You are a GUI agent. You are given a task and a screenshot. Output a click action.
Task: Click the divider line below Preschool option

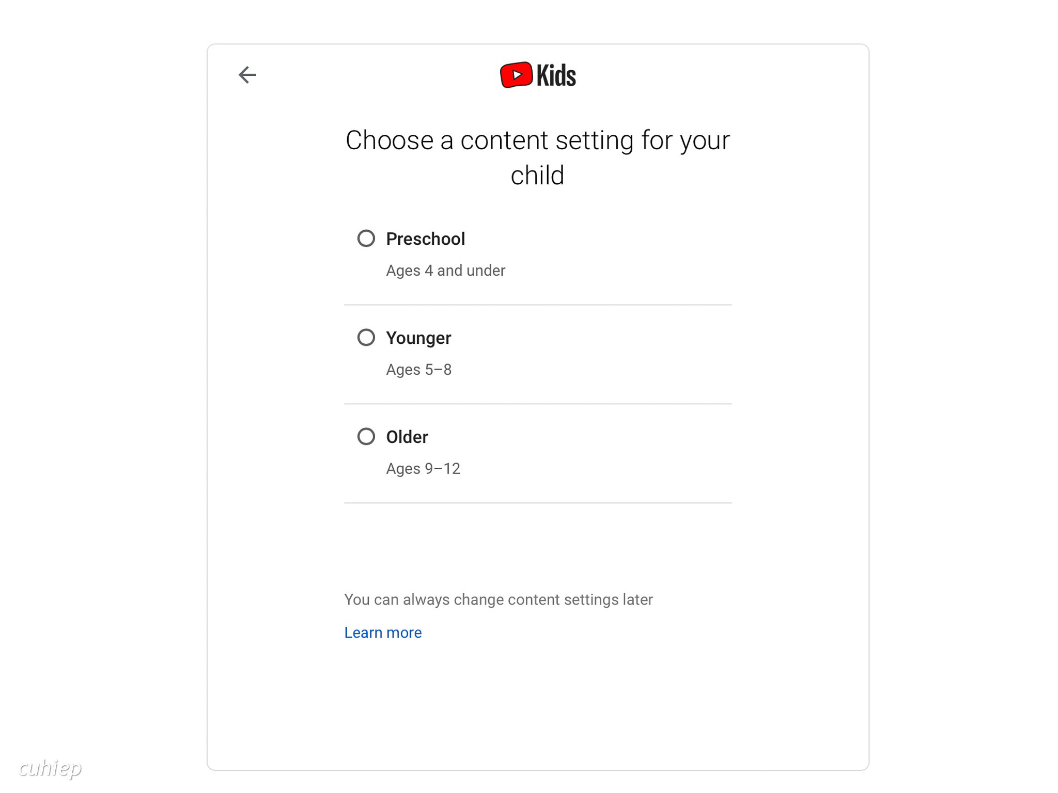(537, 305)
